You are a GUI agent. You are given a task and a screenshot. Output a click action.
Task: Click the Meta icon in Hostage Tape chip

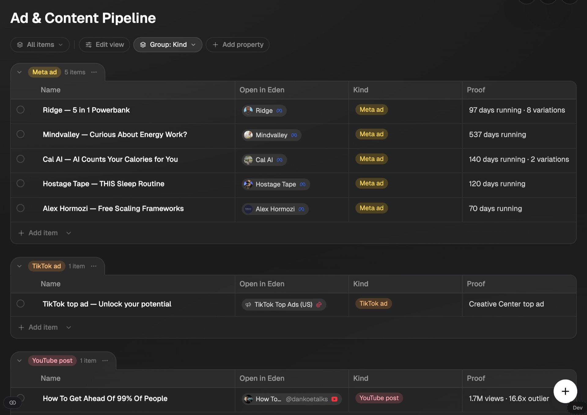(x=303, y=184)
